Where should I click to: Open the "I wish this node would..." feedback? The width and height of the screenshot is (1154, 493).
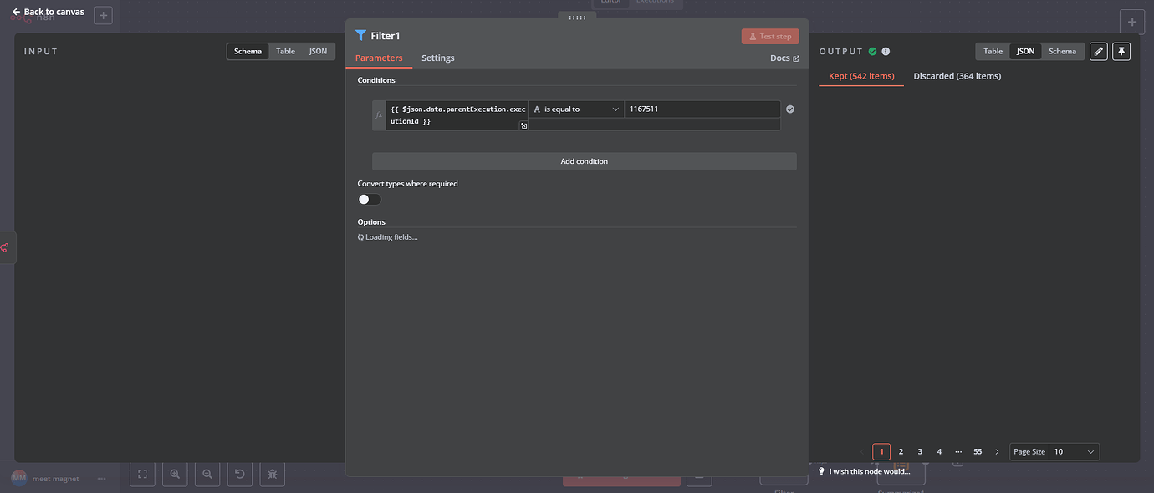[867, 470]
